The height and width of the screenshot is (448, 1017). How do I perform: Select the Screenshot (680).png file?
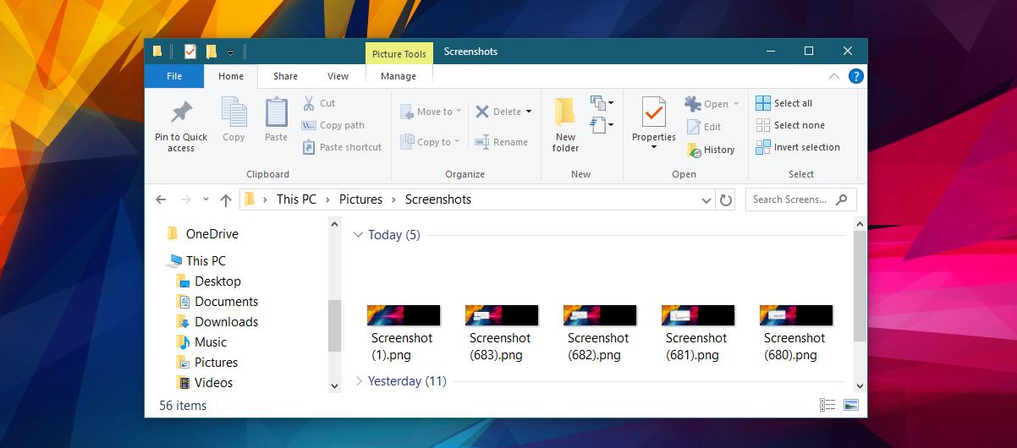796,334
